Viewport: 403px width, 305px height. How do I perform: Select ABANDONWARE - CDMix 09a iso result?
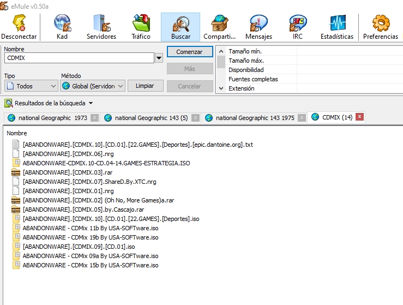(91, 256)
